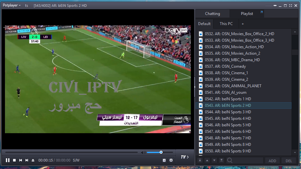Screen dimensions: 301x169
Task: Adjust the volume slider handle
Action: click(x=161, y=152)
